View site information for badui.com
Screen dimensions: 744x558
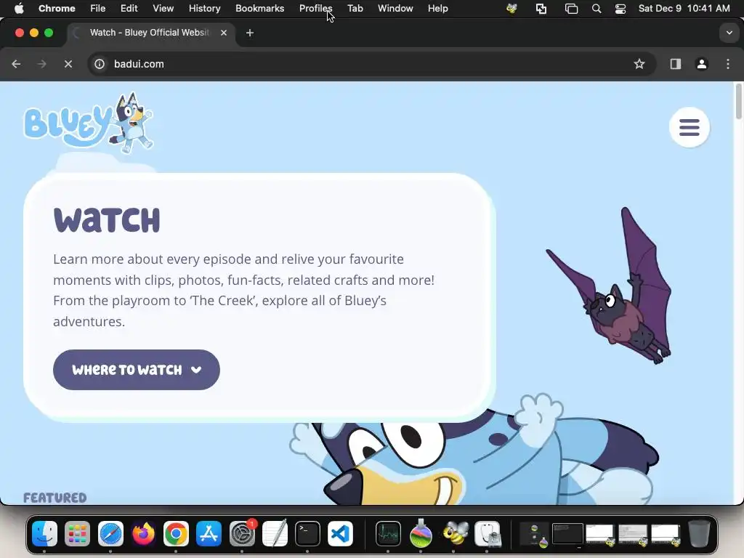(99, 64)
